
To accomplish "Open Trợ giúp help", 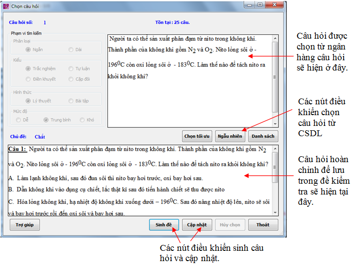I will (25, 225).
